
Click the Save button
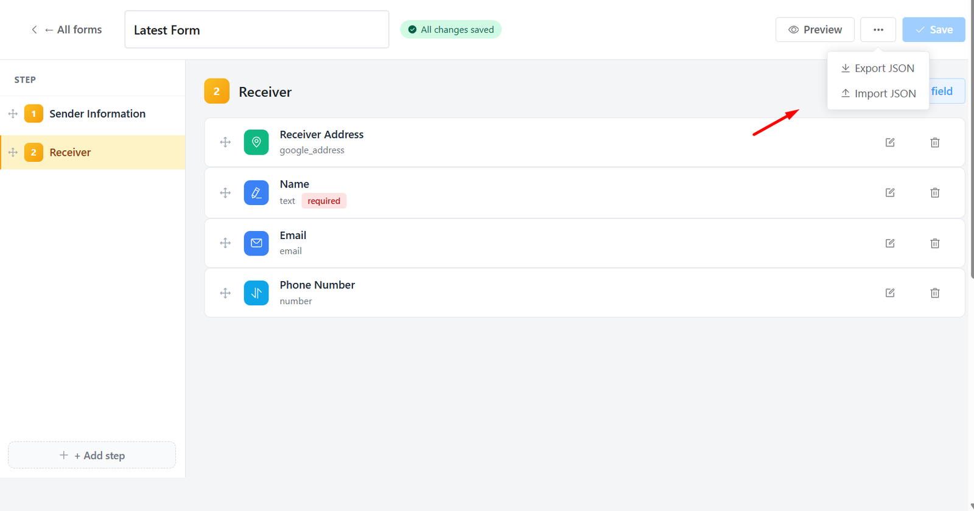[x=934, y=30]
